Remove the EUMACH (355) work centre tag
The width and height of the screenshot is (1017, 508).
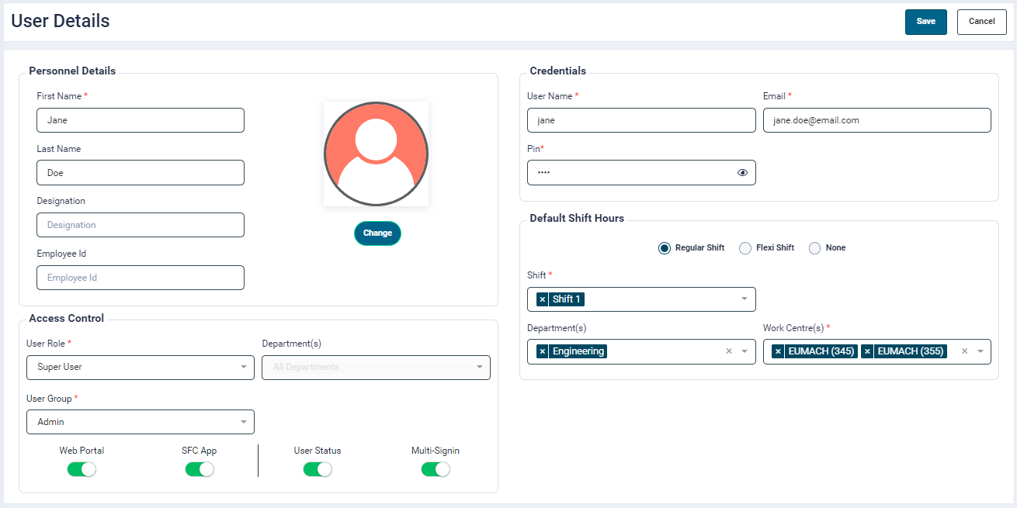[x=867, y=351]
